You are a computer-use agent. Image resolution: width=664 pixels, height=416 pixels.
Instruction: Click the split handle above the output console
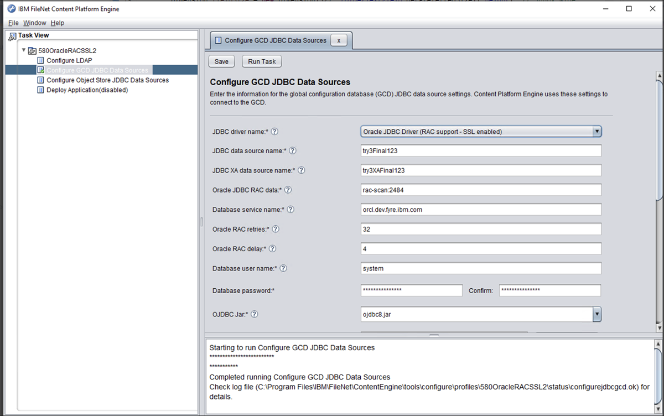(x=434, y=335)
